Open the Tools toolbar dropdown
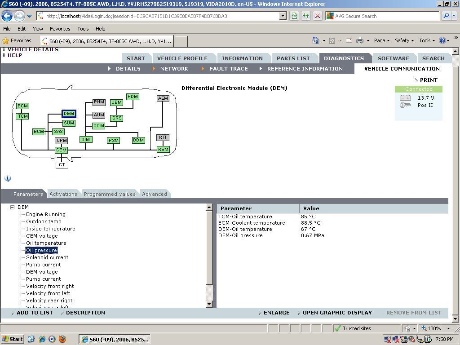 pyautogui.click(x=427, y=40)
